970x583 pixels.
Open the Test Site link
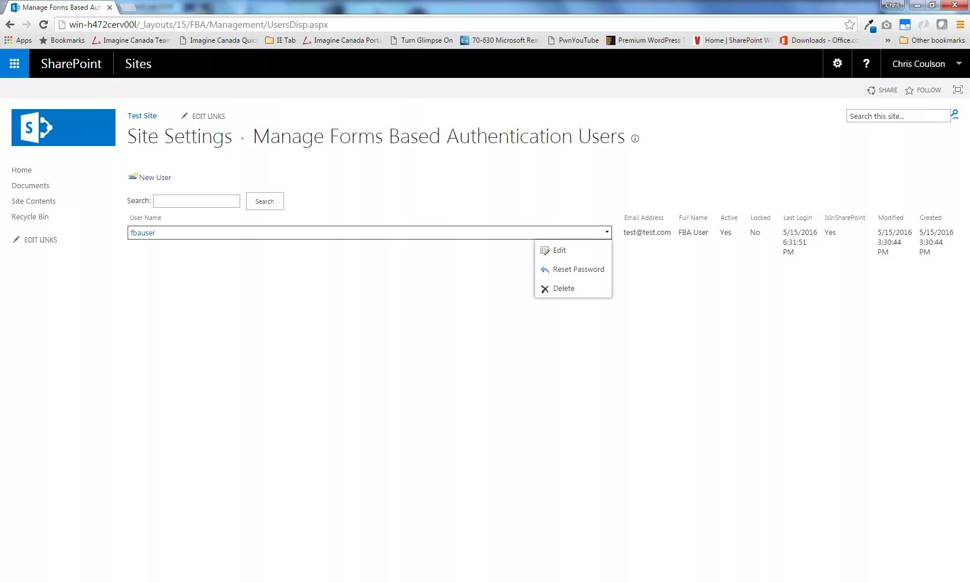pos(142,115)
